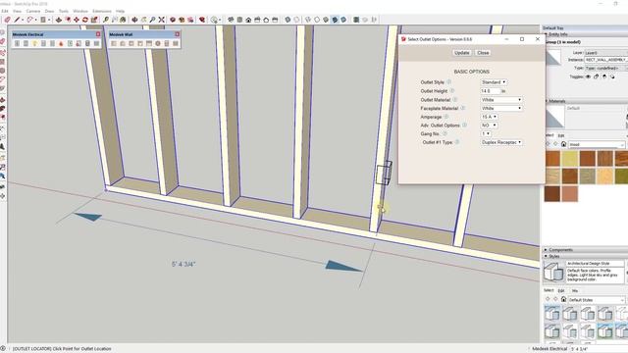Click the Front view house icon
Image resolution: width=628 pixels, height=353 pixels.
pos(248,20)
